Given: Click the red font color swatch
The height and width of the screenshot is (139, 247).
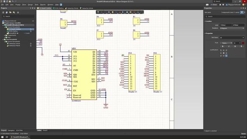Looking at the screenshot, I should point(243,43).
